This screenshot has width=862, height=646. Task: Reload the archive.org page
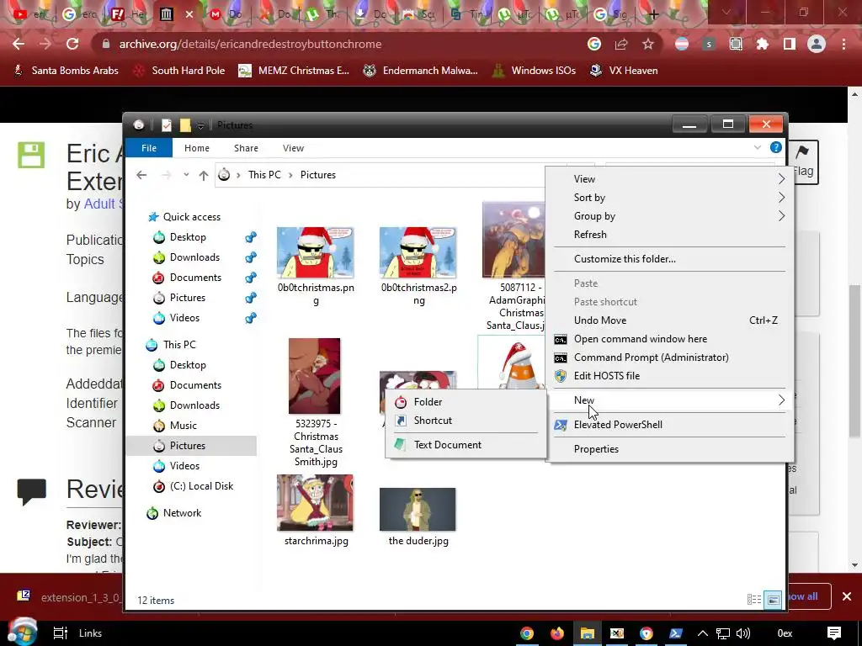point(72,44)
